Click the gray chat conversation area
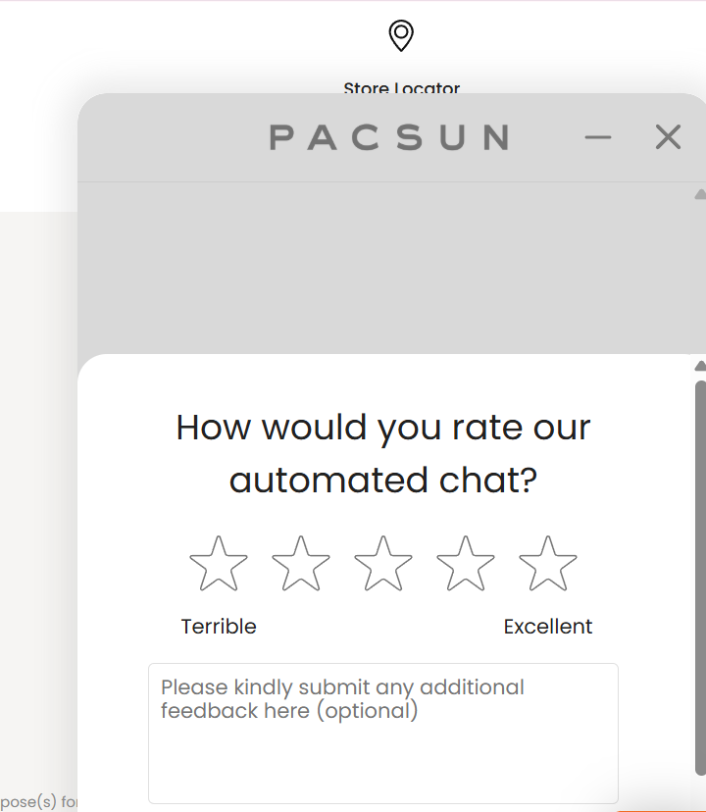706x812 pixels. click(x=382, y=265)
